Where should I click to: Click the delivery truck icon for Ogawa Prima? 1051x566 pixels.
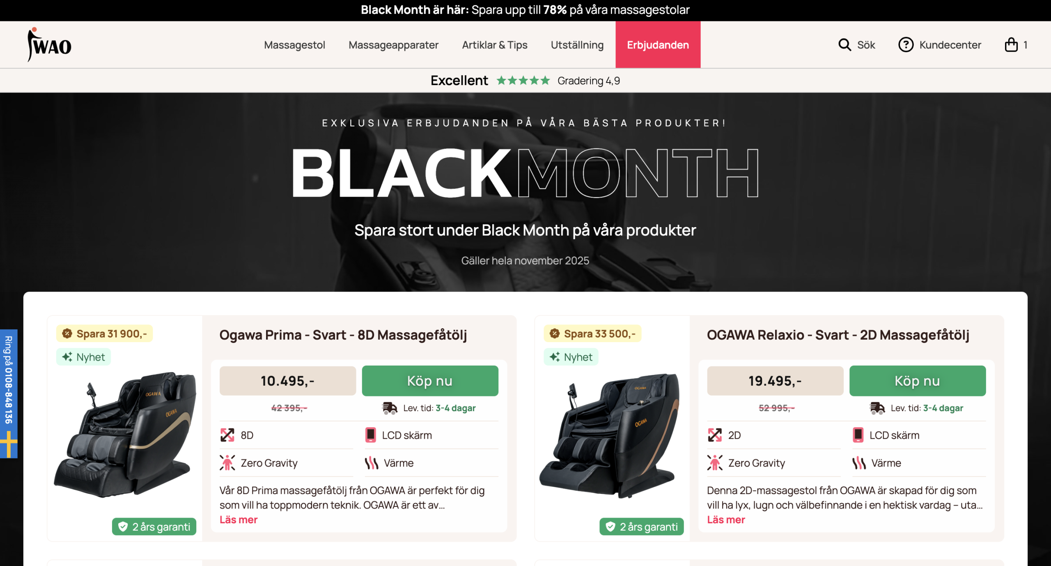point(390,408)
